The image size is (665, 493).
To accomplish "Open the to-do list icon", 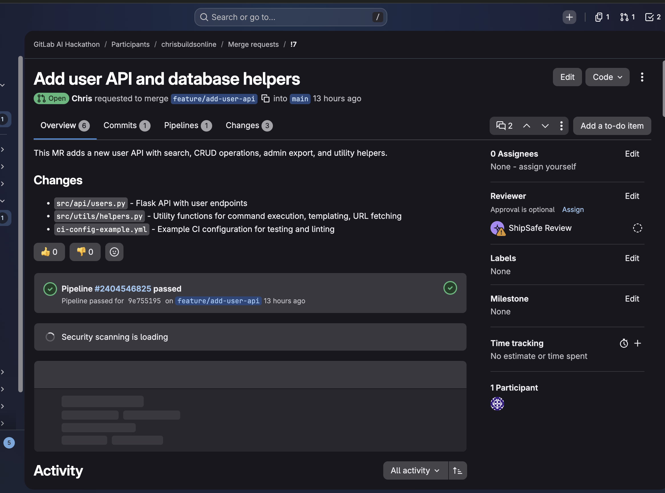I will pyautogui.click(x=652, y=17).
